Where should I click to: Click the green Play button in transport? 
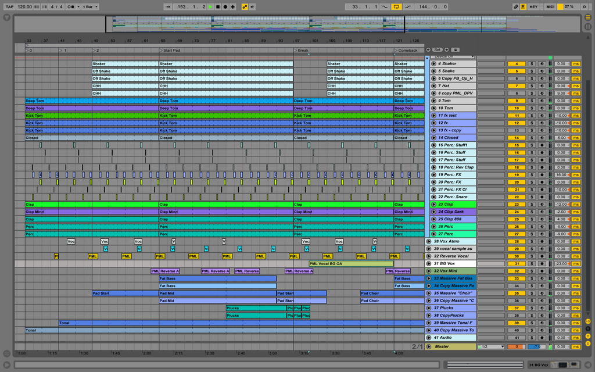pos(210,6)
